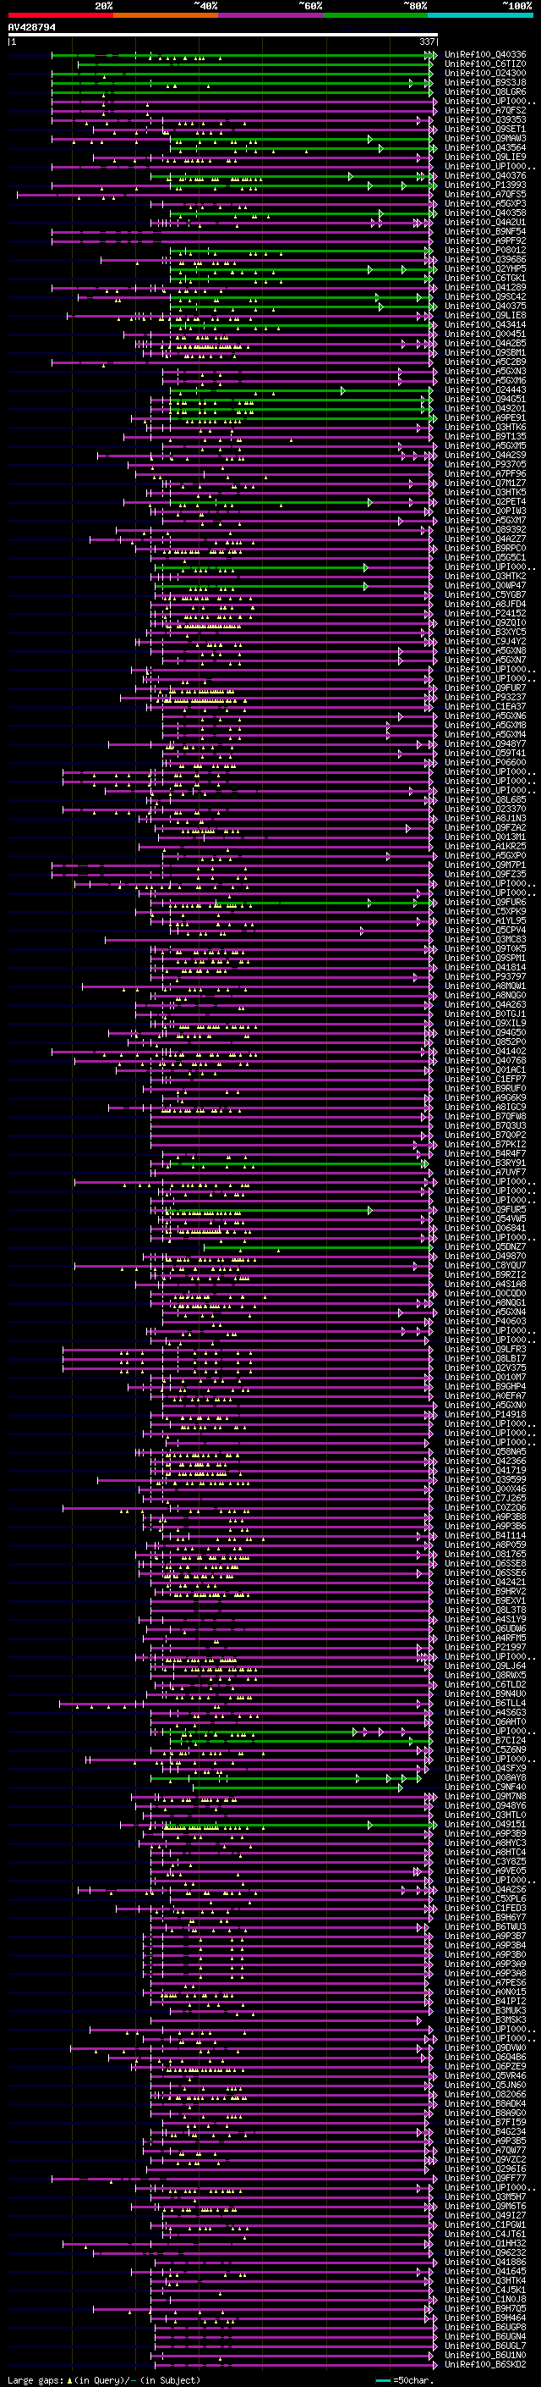
Task: Open hit UniRef100_Q8LGR6
Action: pos(485,91)
